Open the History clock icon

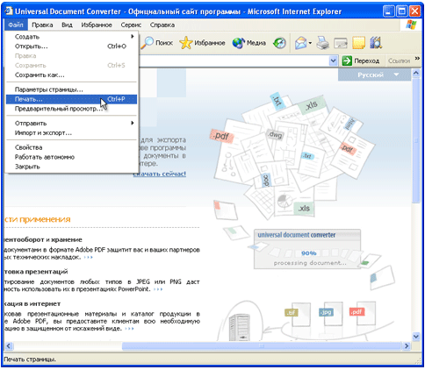[x=279, y=43]
